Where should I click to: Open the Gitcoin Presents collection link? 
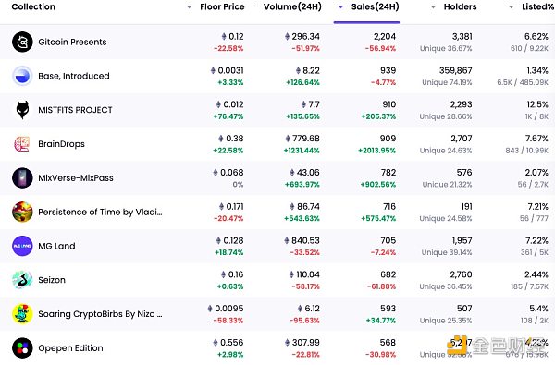[x=72, y=42]
